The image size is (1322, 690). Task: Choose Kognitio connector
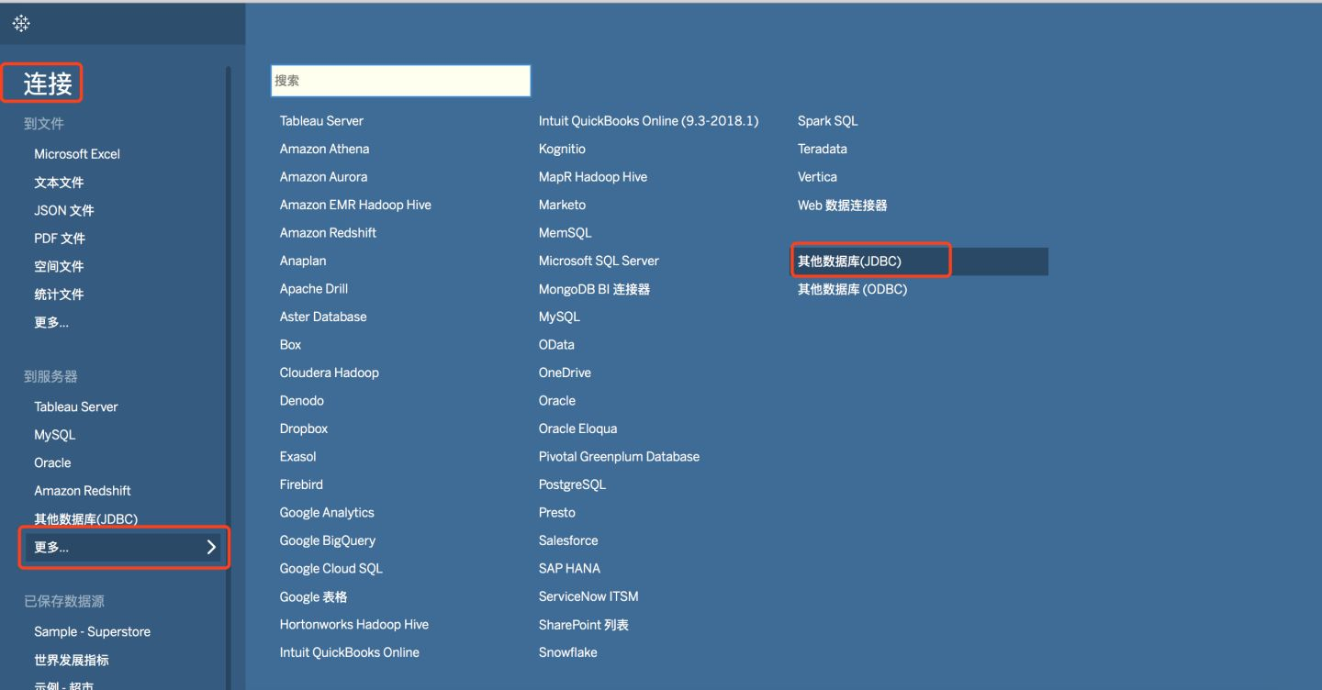point(562,149)
